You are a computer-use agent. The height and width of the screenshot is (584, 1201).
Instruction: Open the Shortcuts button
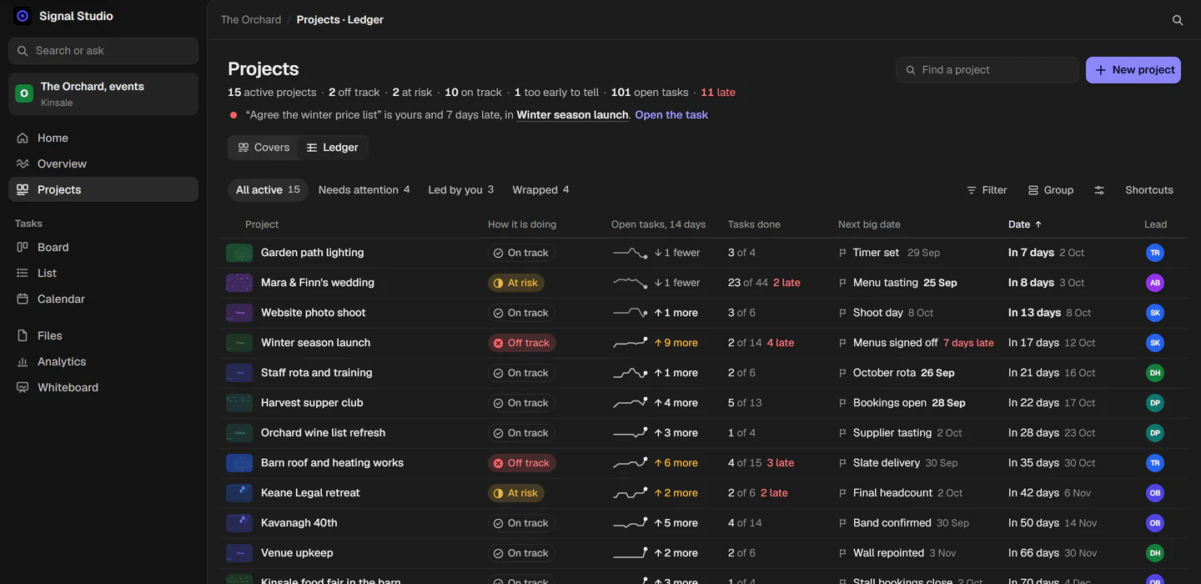[x=1149, y=190]
